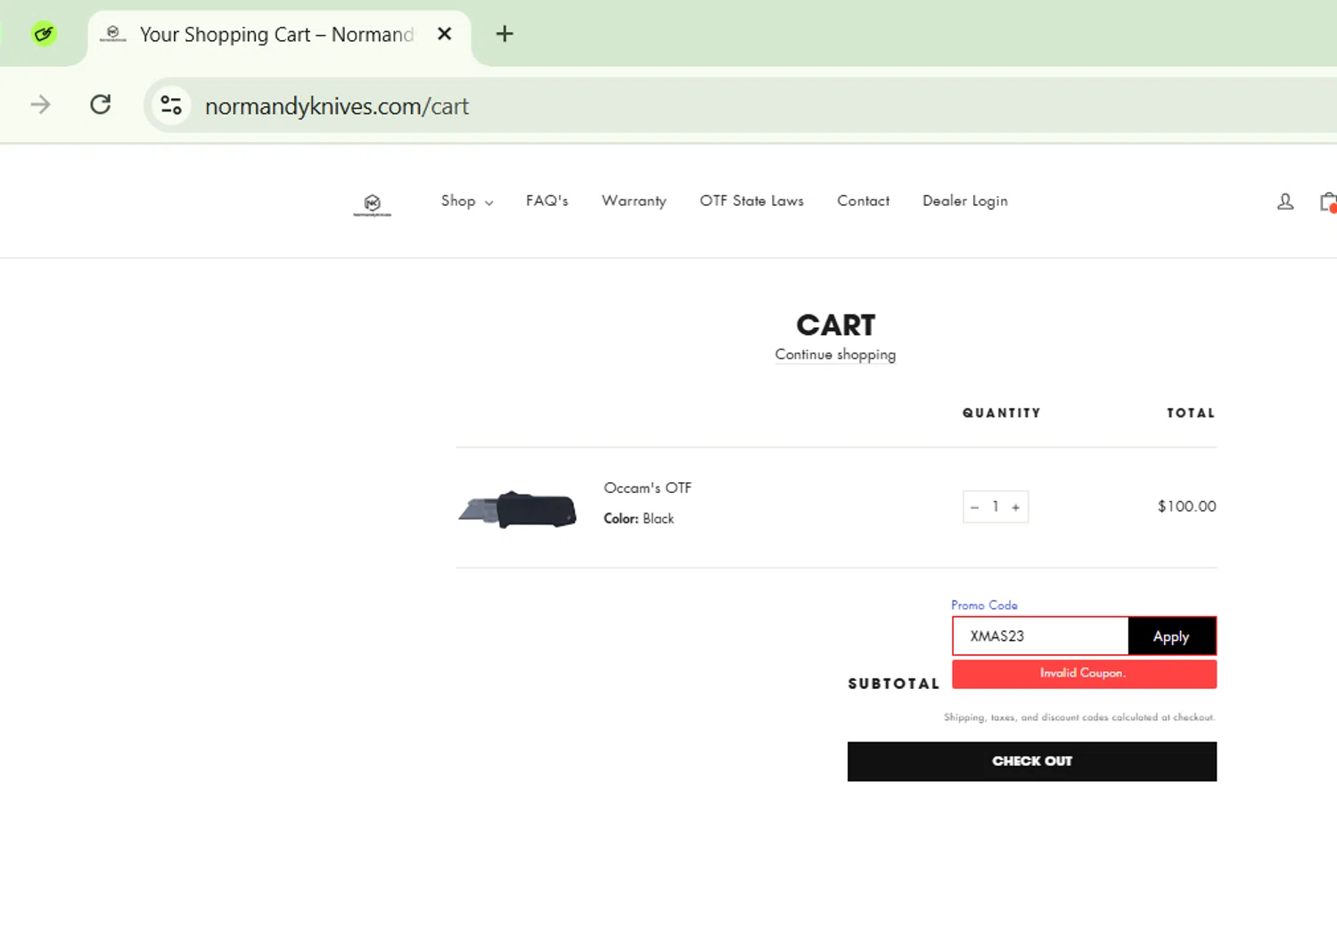Open site information icon in address bar

[171, 105]
